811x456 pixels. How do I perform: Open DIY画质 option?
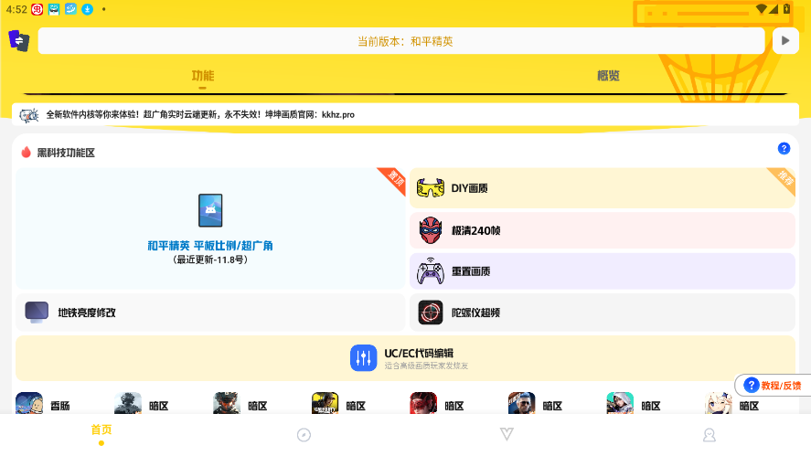pos(602,188)
